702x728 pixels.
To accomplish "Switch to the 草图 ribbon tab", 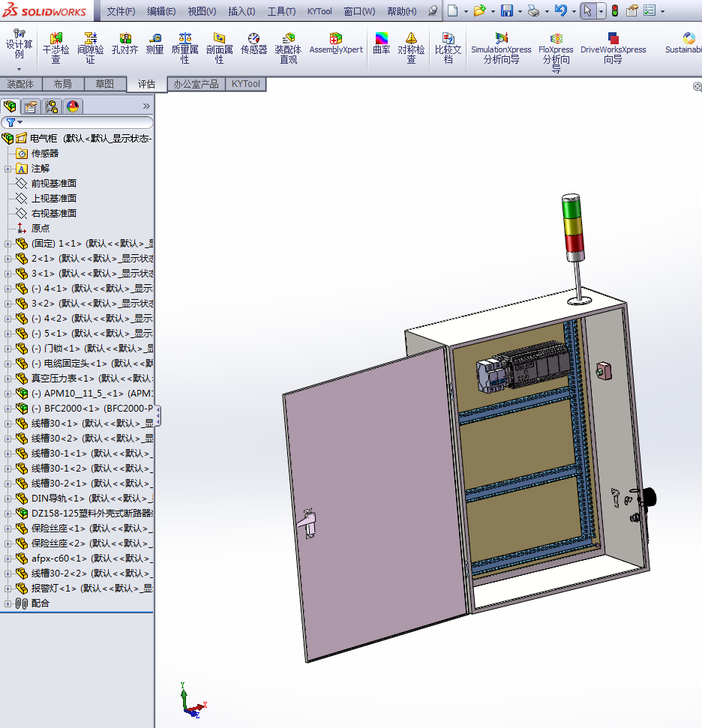I will click(105, 84).
